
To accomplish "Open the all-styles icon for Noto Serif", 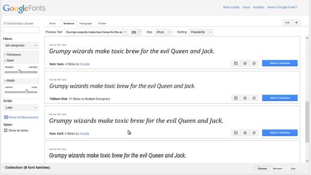I will coord(236,133).
